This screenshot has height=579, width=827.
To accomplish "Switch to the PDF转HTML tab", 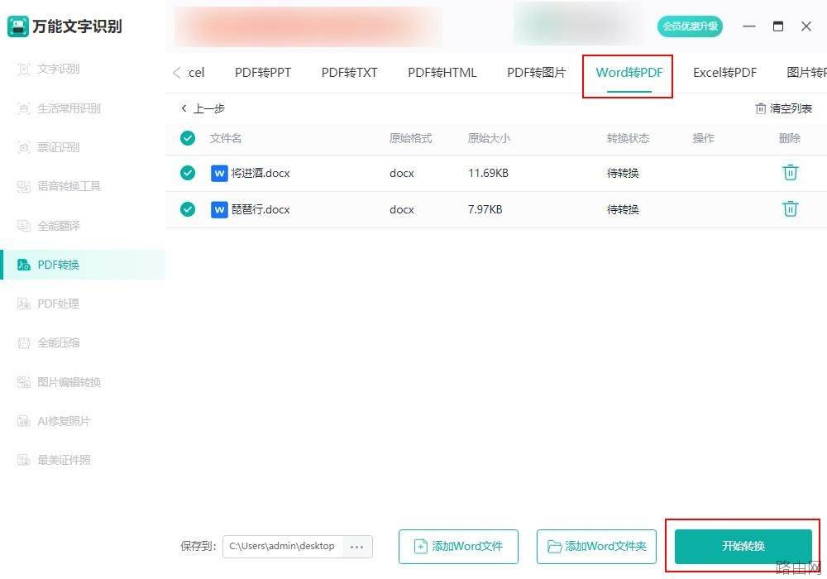I will (442, 73).
